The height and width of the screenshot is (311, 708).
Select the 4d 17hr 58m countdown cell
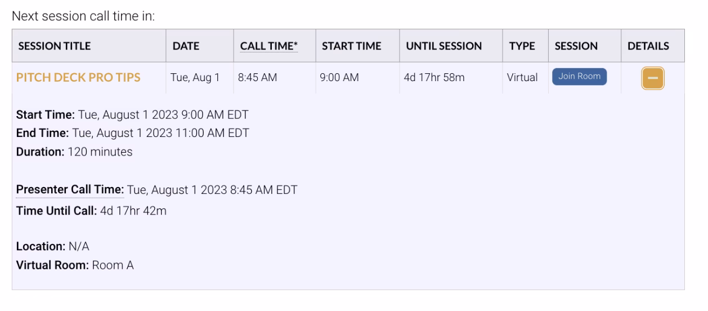[x=434, y=78]
